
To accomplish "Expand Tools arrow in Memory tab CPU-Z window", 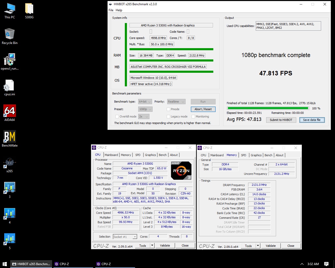I will (258, 246).
